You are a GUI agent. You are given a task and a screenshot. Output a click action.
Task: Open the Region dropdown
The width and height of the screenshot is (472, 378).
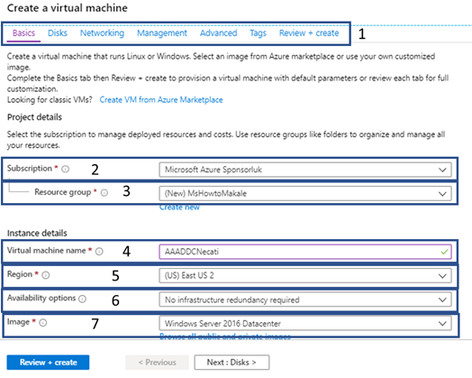[x=305, y=275]
